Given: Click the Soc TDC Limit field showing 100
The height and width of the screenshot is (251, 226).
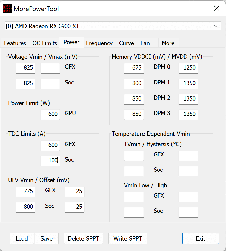Looking at the screenshot, I should coord(50,161).
